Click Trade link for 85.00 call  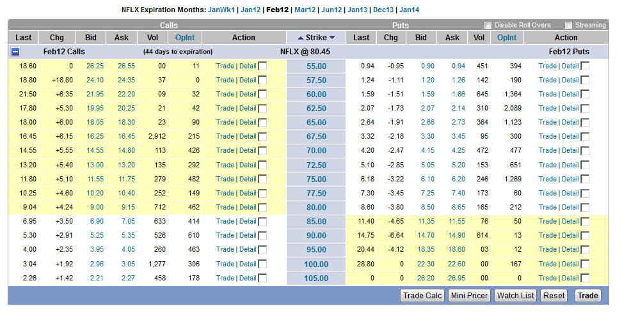225,222
